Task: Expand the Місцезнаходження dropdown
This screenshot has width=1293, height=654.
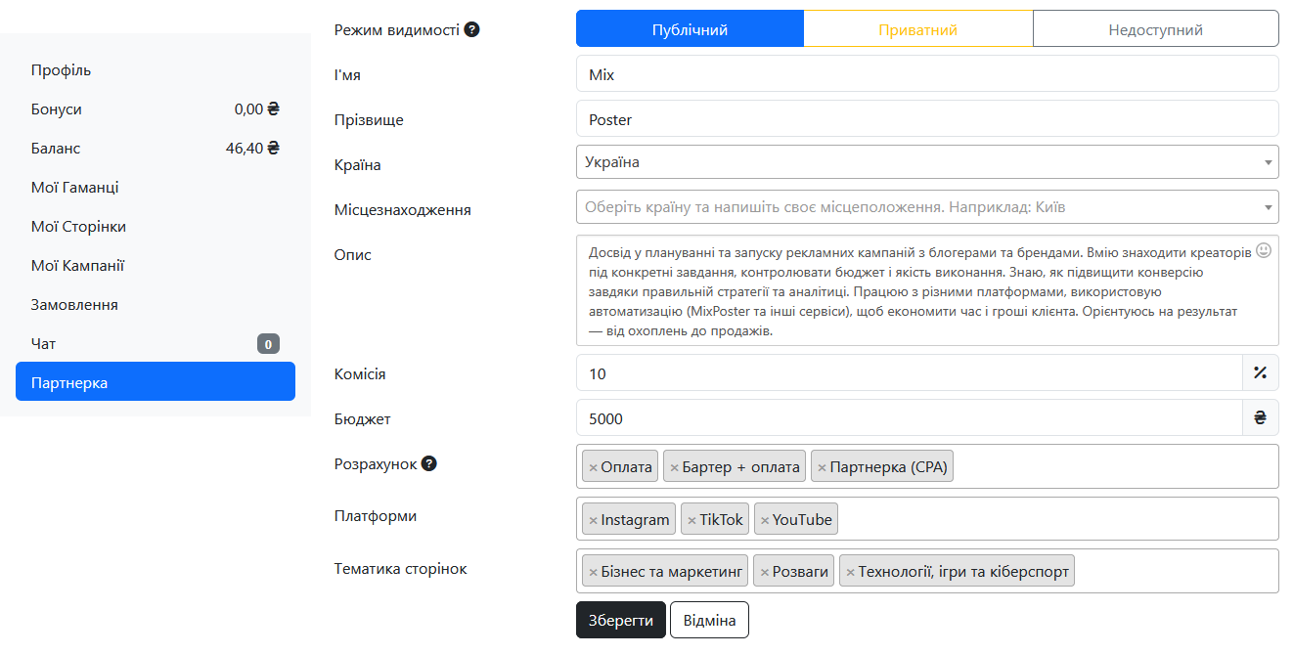Action: pos(926,207)
